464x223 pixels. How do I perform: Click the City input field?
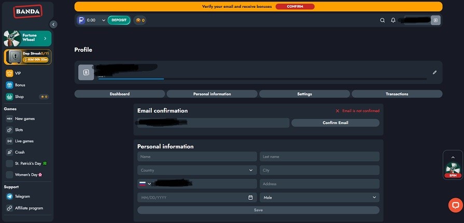[319, 170]
